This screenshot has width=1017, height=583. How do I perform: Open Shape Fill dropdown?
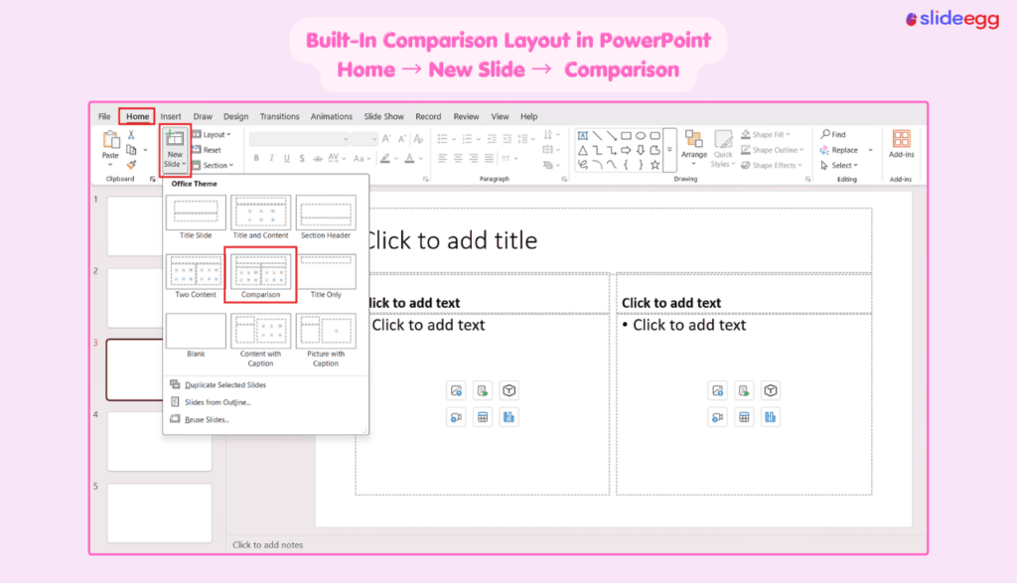click(766, 135)
